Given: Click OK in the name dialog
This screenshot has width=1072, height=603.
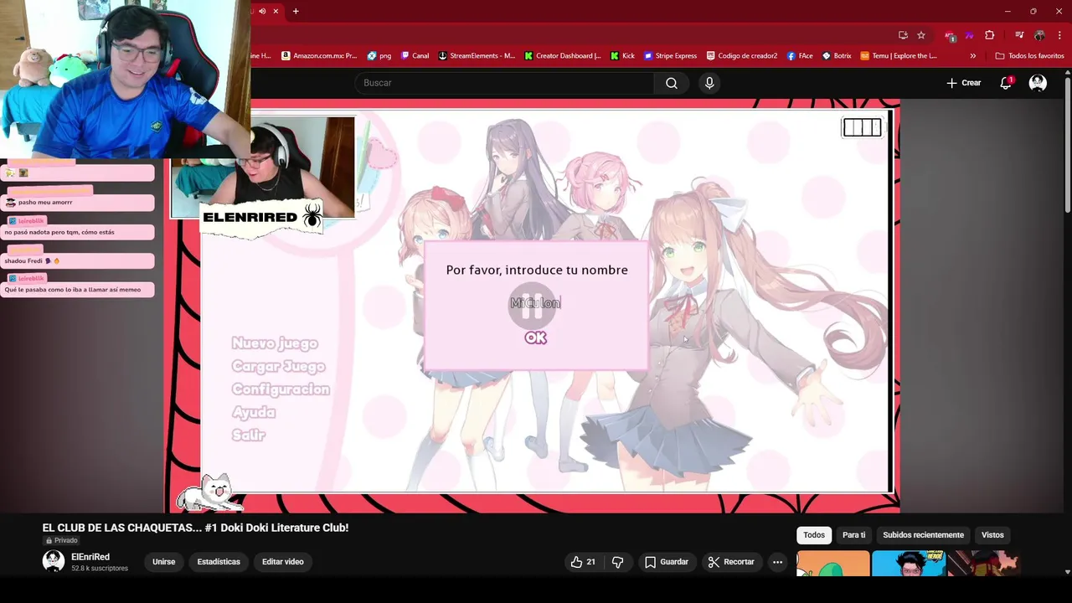Looking at the screenshot, I should 536,338.
